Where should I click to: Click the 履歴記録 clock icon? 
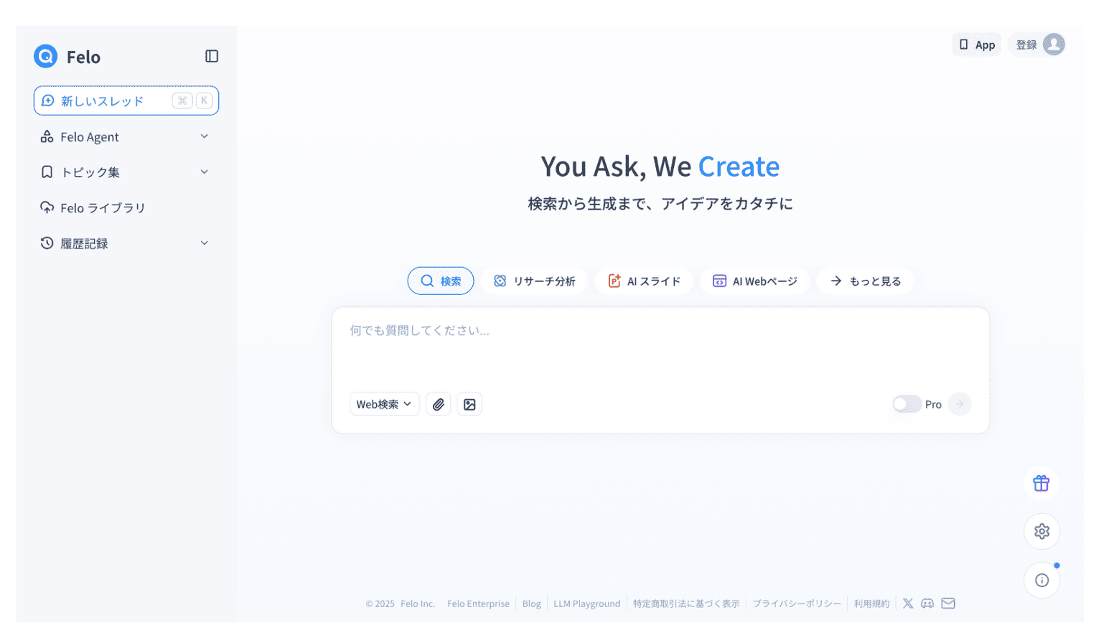(x=47, y=243)
